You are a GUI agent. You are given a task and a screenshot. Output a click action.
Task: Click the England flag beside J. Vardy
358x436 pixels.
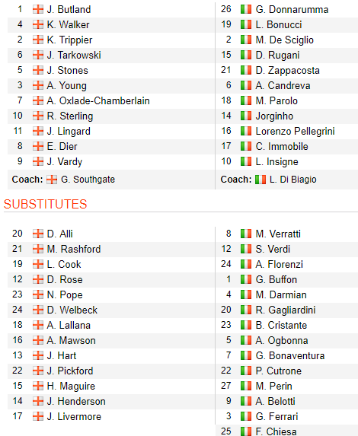coord(38,161)
